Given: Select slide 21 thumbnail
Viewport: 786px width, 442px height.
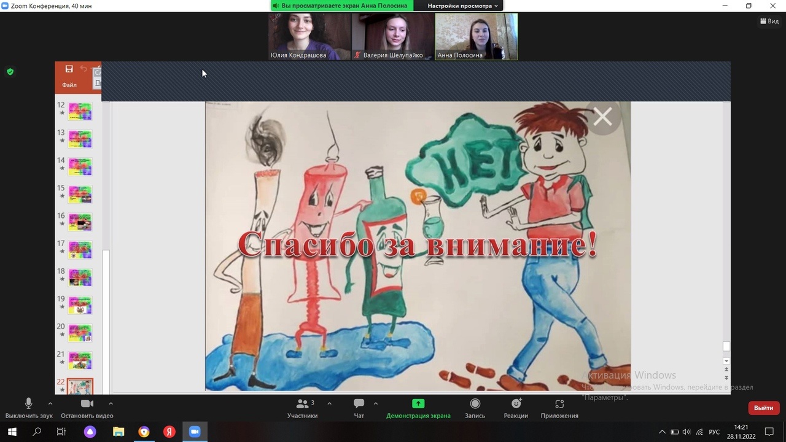Looking at the screenshot, I should point(80,360).
